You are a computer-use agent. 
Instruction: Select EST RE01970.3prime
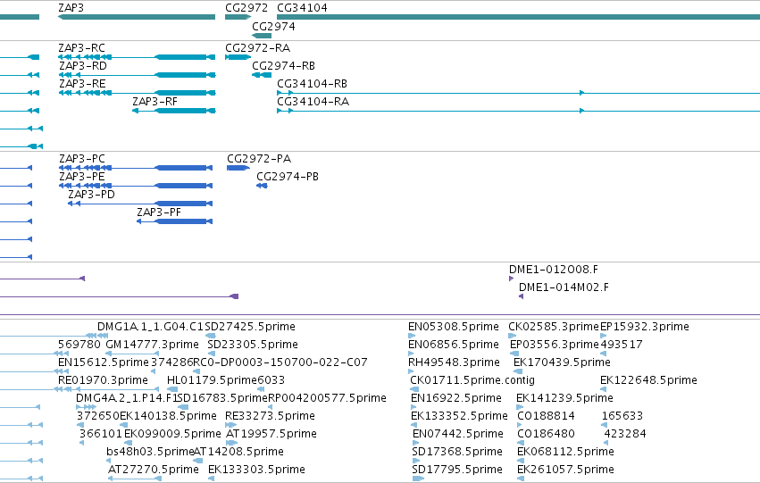pyautogui.click(x=103, y=380)
